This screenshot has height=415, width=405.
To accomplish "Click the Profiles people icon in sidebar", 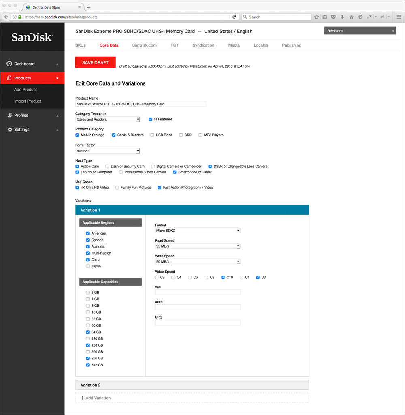I will (x=10, y=115).
